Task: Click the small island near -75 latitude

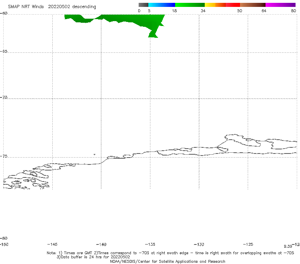Action: pos(94,154)
